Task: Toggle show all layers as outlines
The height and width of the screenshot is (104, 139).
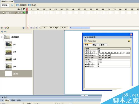Action: [24, 9]
